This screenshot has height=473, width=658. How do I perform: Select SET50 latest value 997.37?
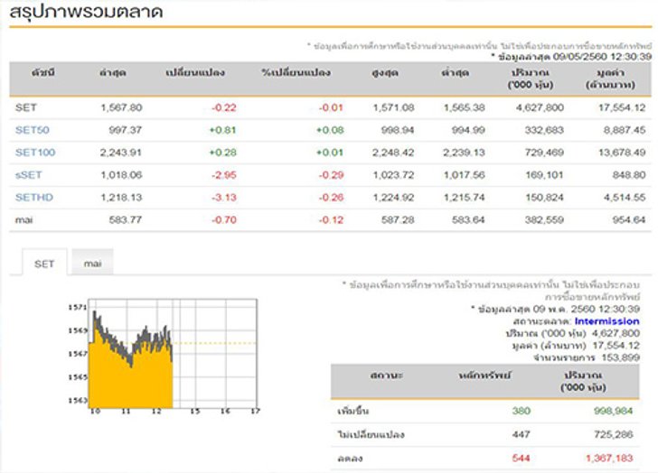[x=125, y=130]
